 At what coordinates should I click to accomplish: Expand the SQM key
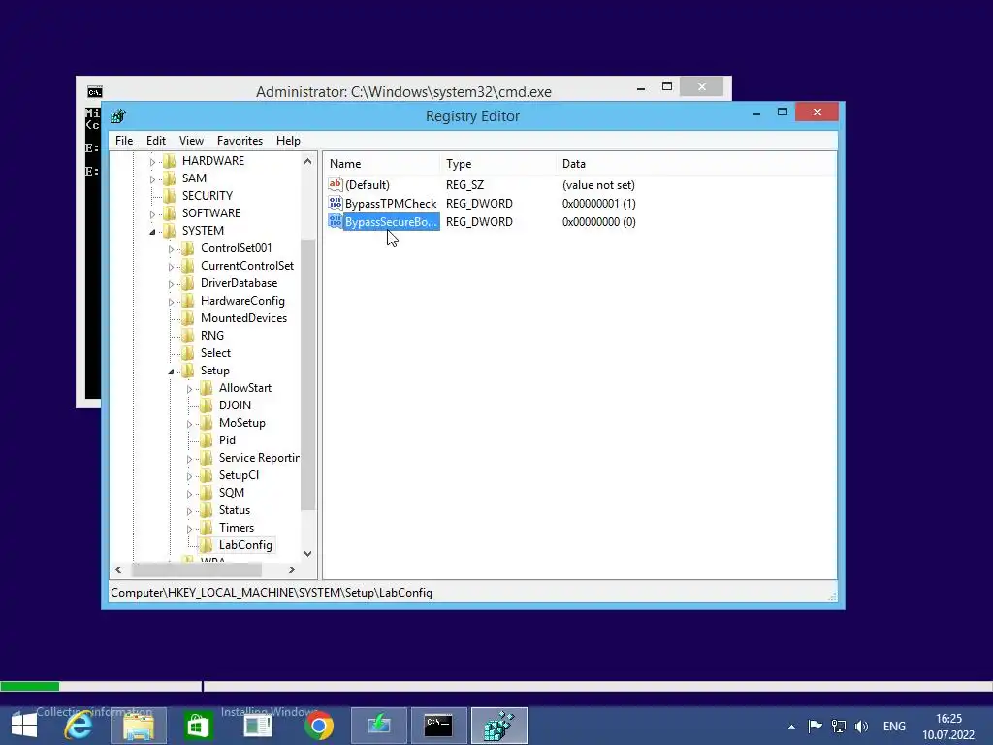pyautogui.click(x=189, y=494)
